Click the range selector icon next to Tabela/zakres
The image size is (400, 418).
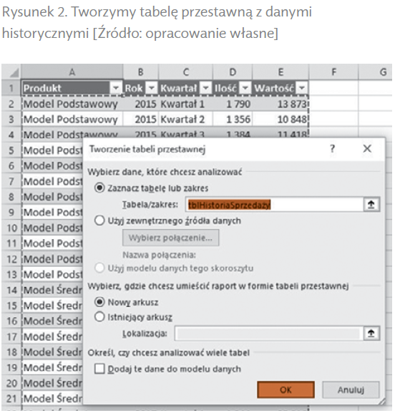(371, 205)
